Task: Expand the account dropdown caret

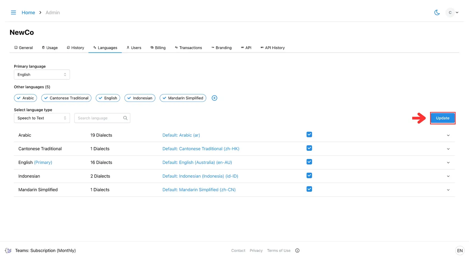Action: click(457, 13)
